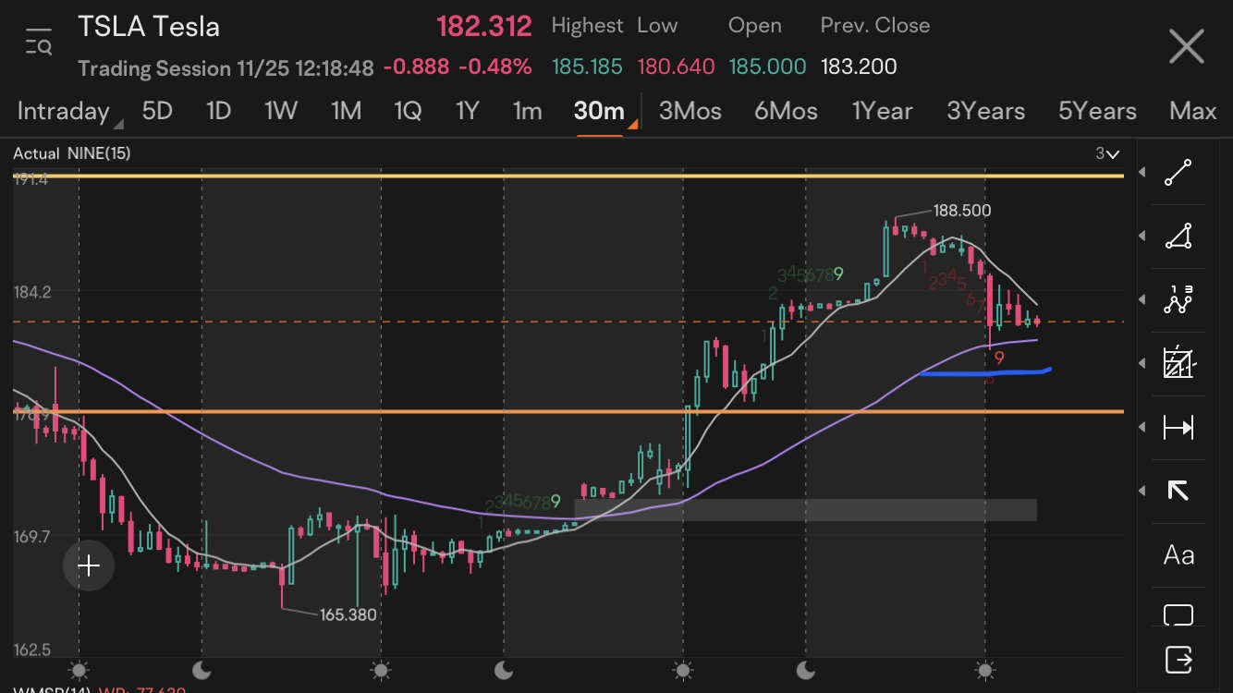Switch to the 6Mos range
The width and height of the screenshot is (1233, 693).
click(x=786, y=112)
